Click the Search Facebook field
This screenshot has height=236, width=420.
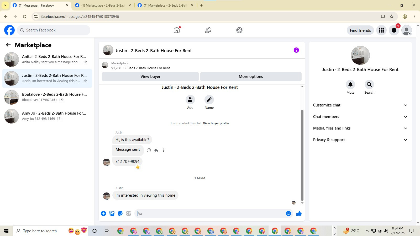click(x=54, y=30)
